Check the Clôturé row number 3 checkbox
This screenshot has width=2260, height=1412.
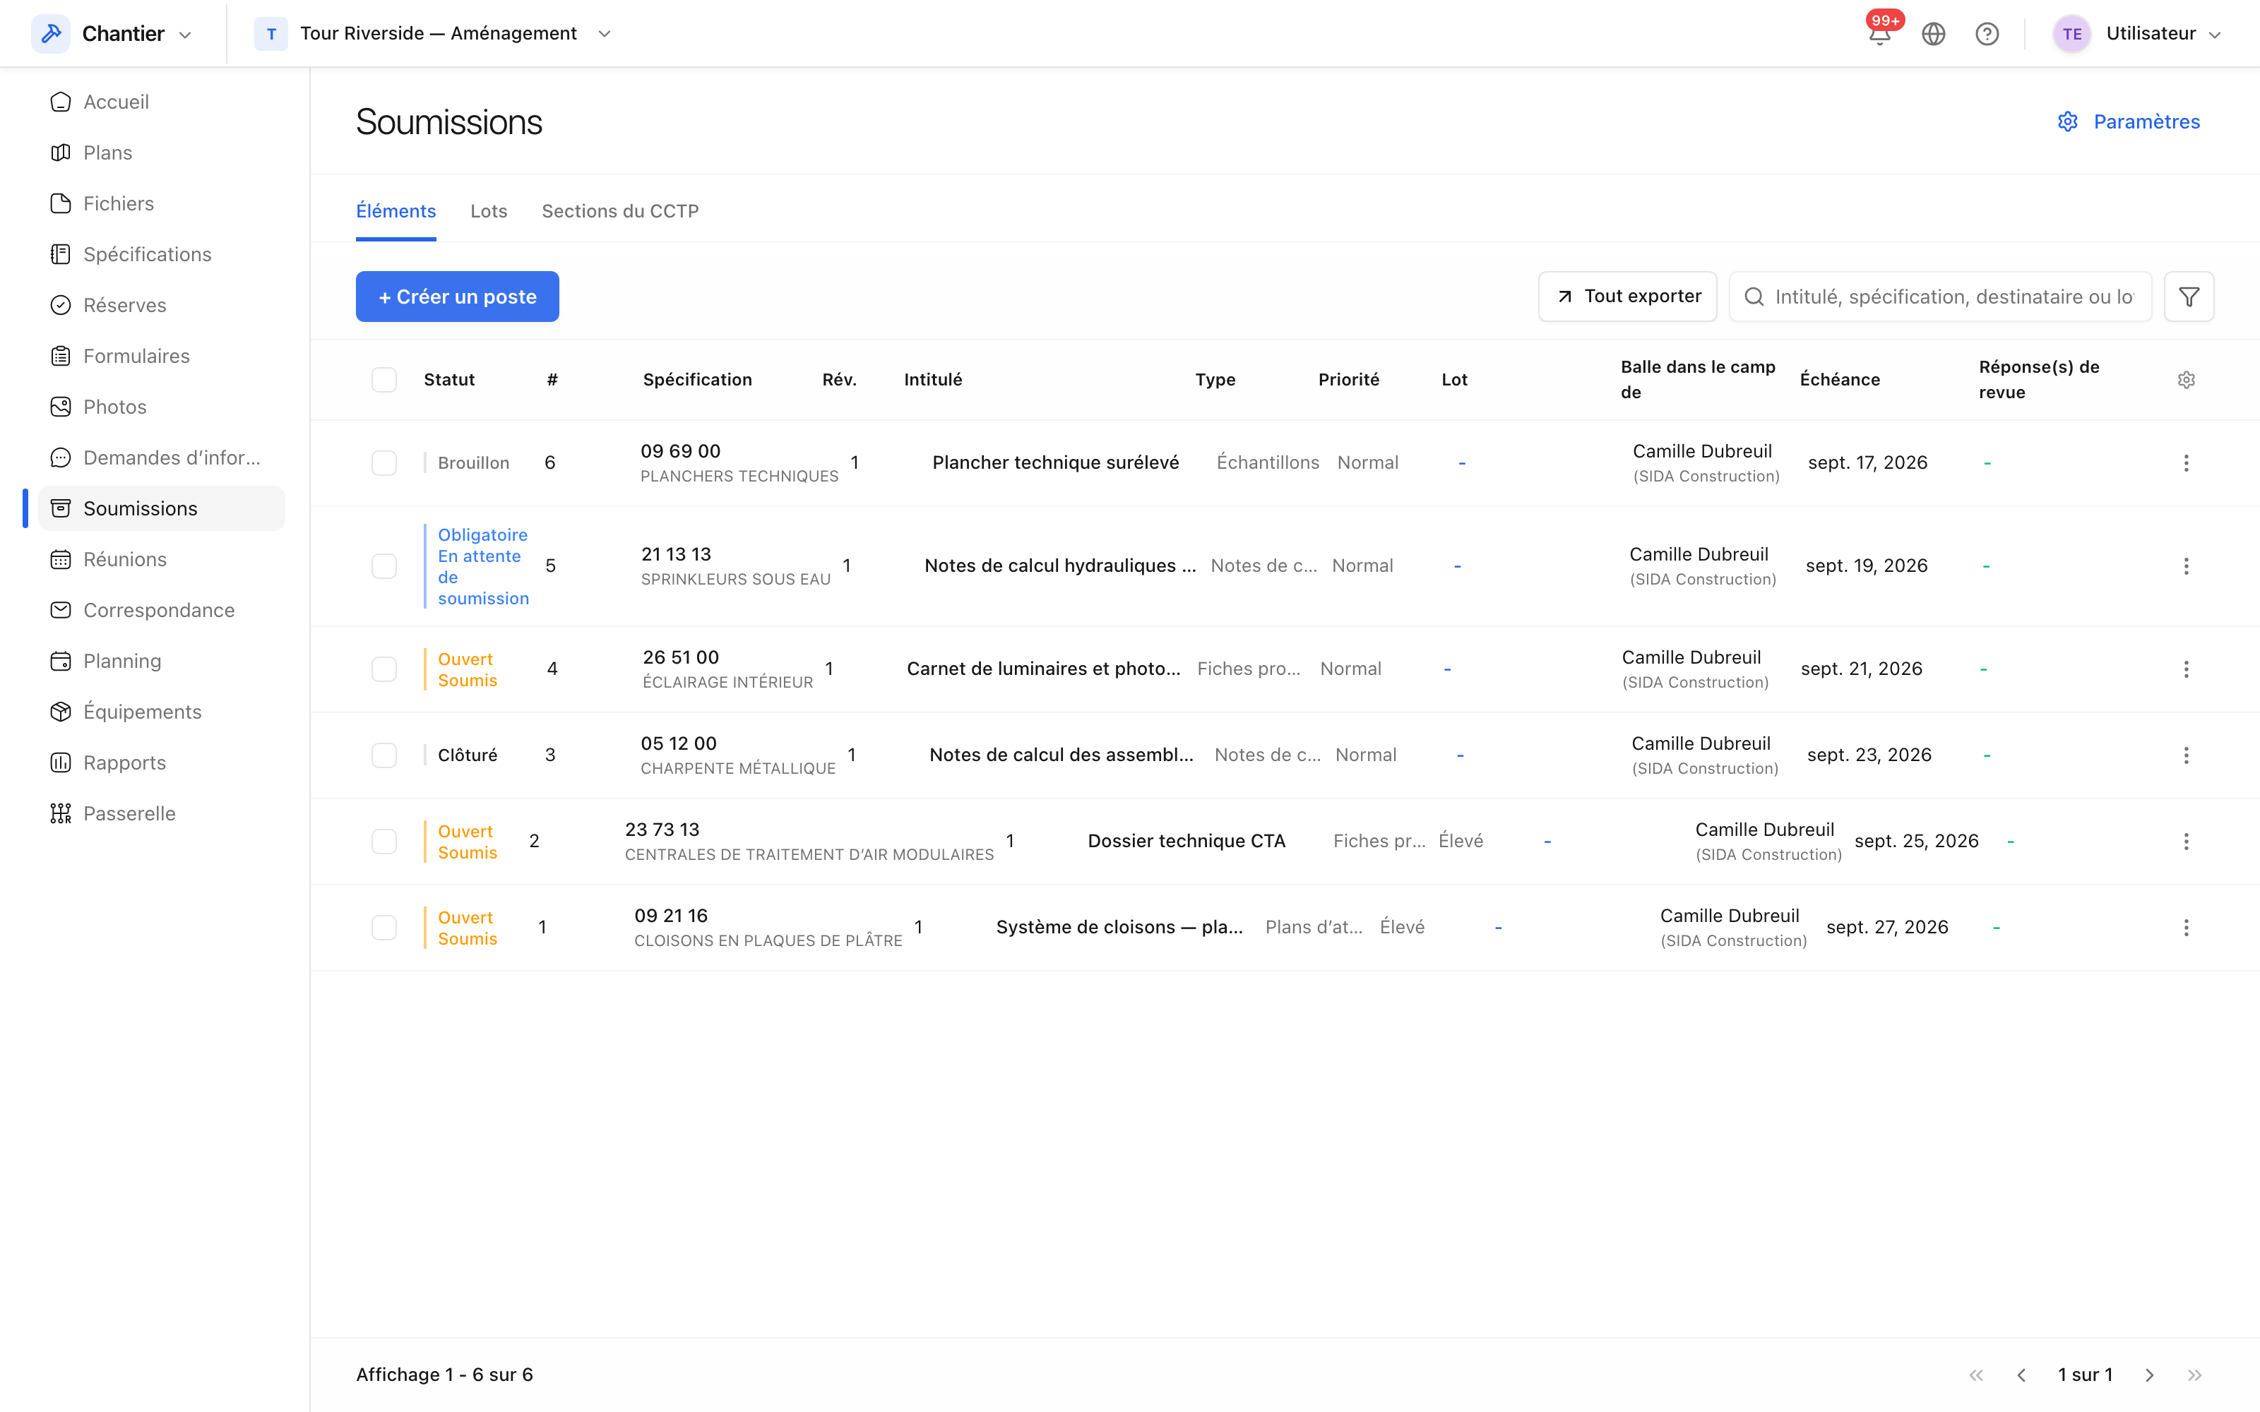pyautogui.click(x=383, y=755)
